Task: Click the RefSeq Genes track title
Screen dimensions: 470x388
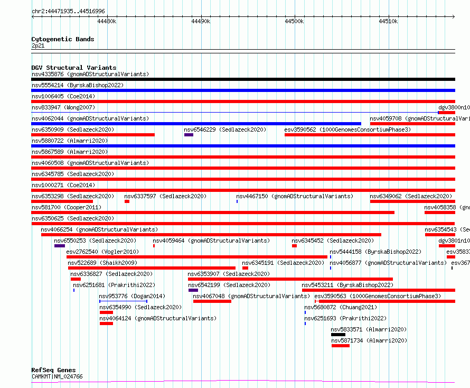Action: point(53,371)
